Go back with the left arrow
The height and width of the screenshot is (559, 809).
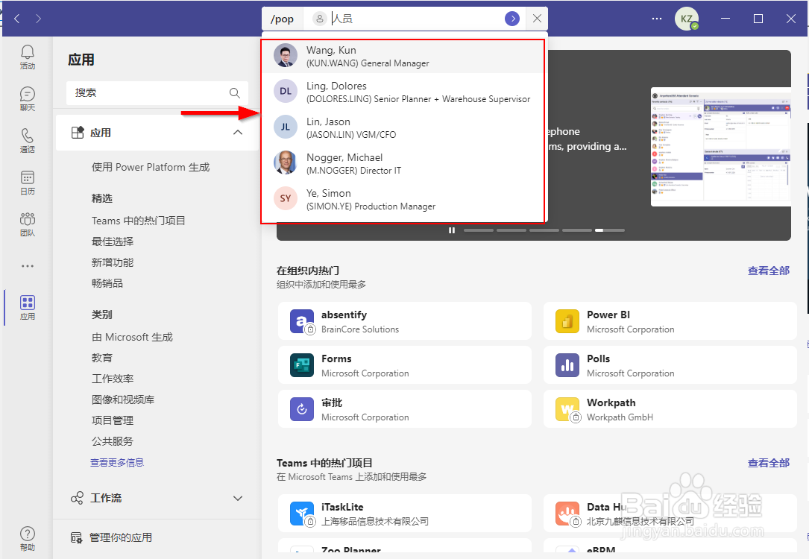point(17,19)
